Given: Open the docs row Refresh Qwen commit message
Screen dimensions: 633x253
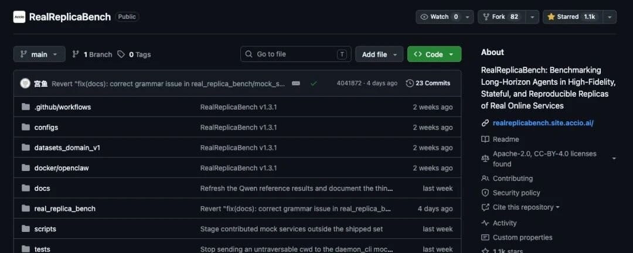Looking at the screenshot, I should point(297,189).
